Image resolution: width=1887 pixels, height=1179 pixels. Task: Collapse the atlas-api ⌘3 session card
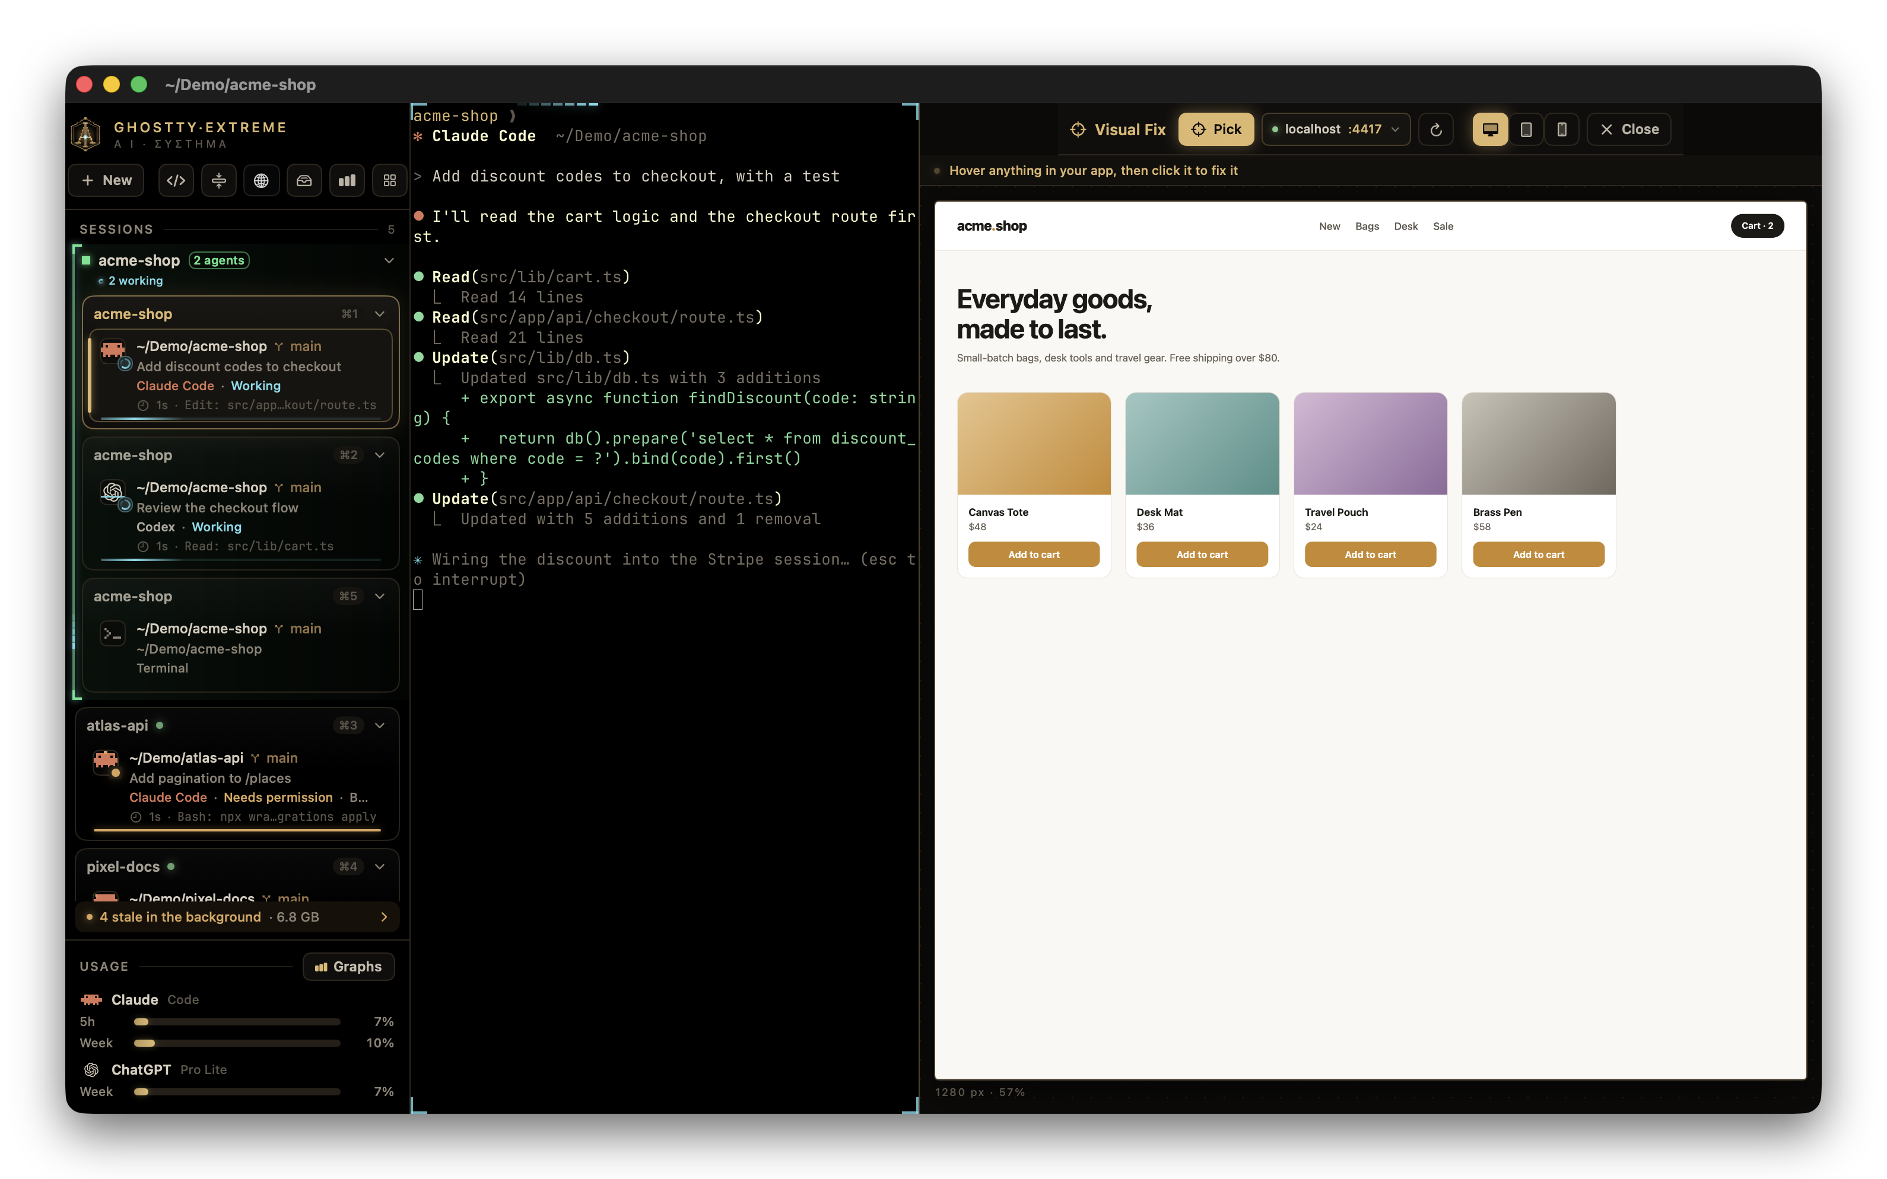(x=380, y=726)
